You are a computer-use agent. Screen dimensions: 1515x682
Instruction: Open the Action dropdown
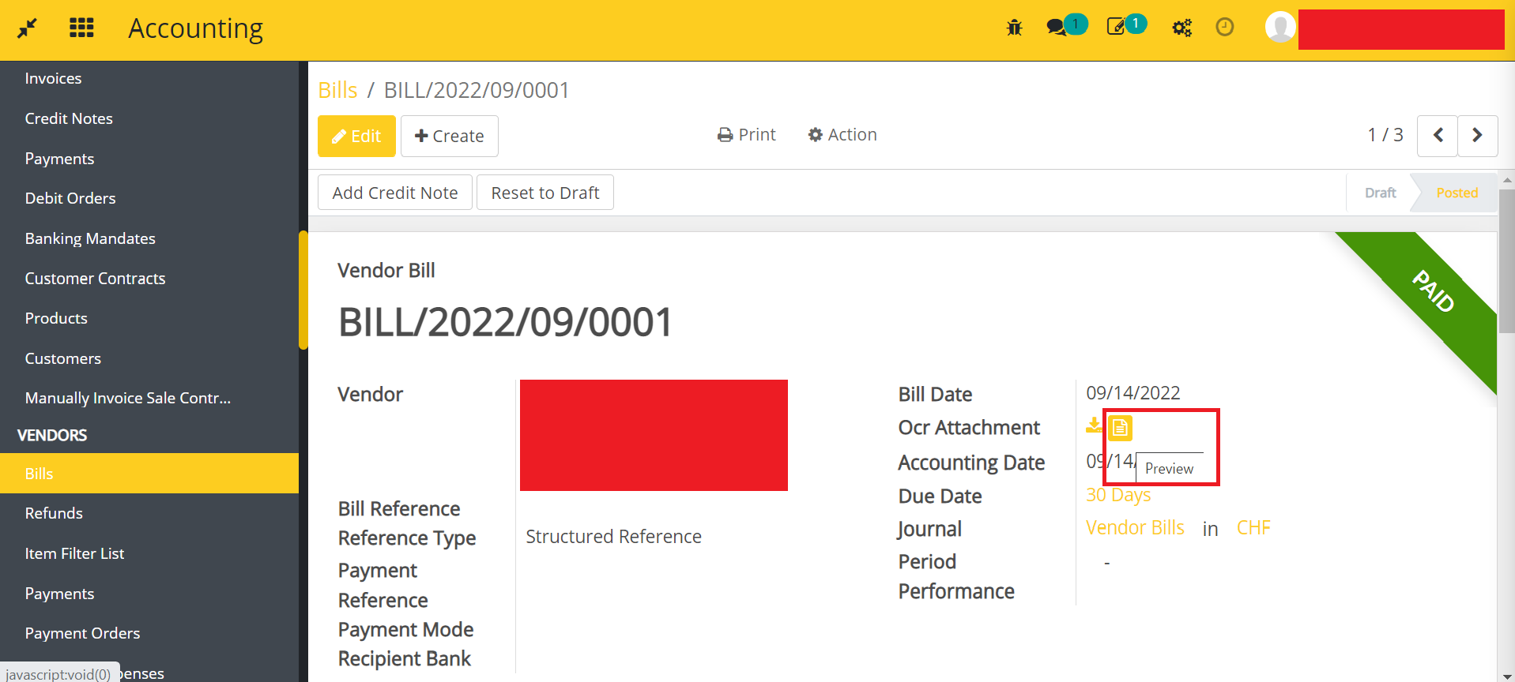click(842, 135)
